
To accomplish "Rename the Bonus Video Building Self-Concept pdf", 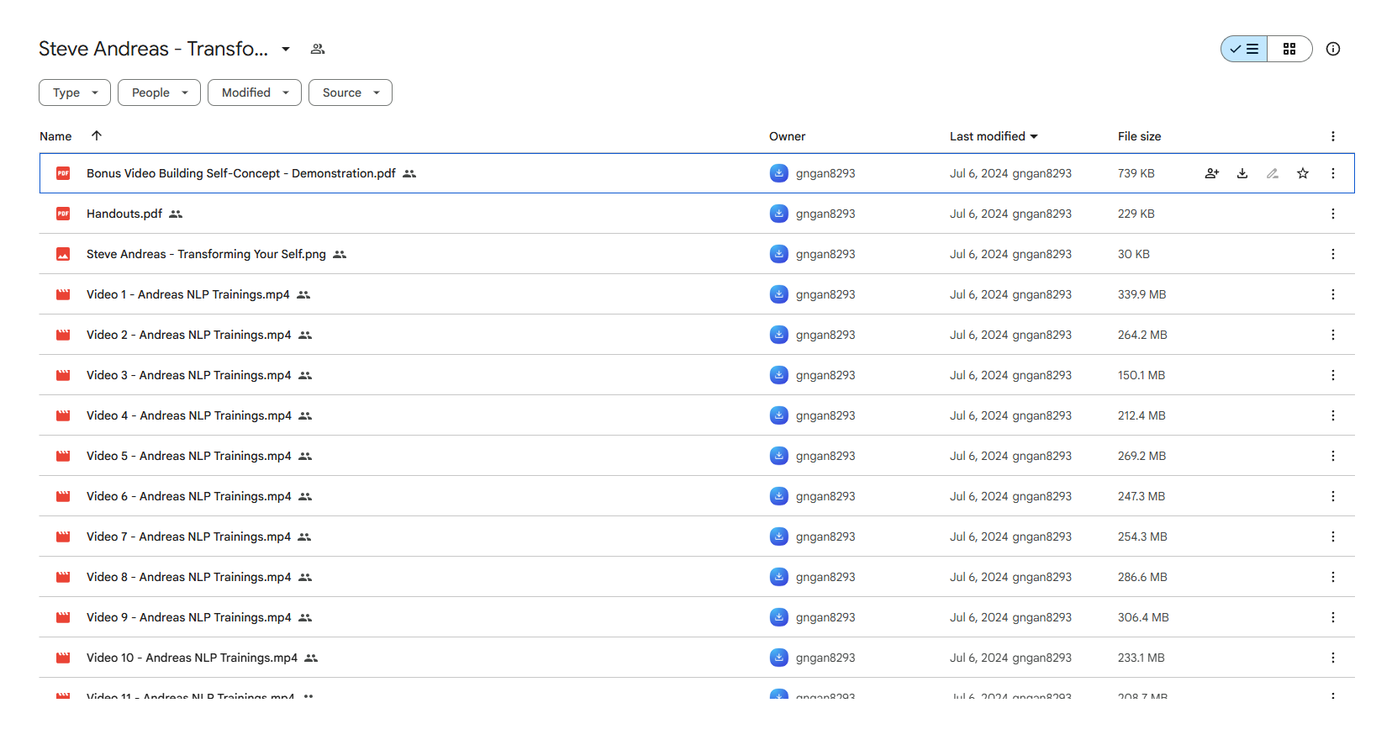I will 1273,173.
